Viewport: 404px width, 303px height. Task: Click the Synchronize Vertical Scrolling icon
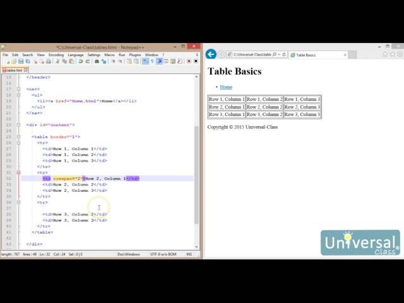pos(129,61)
